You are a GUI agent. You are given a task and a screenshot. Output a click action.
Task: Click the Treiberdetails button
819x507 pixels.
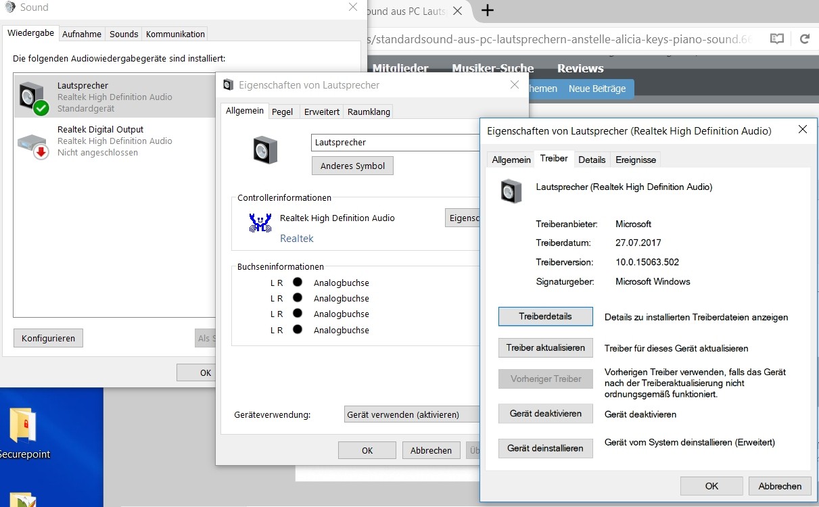pyautogui.click(x=545, y=316)
